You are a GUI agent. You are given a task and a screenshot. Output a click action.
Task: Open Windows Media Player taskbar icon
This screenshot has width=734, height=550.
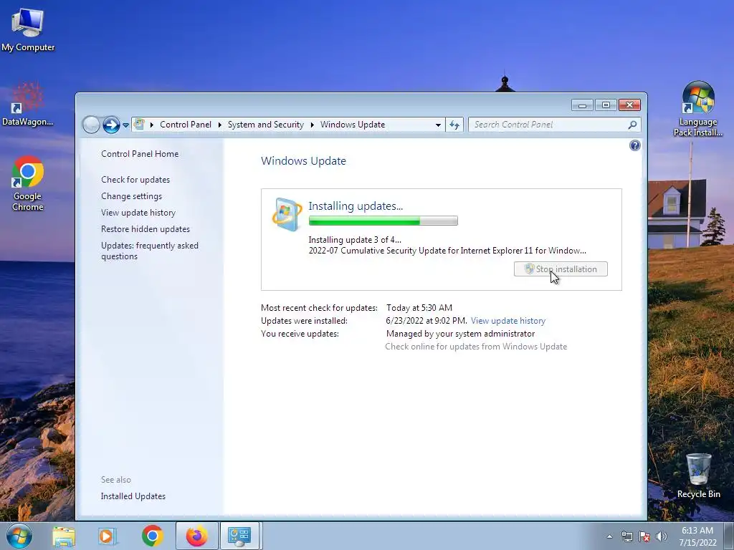tap(108, 536)
